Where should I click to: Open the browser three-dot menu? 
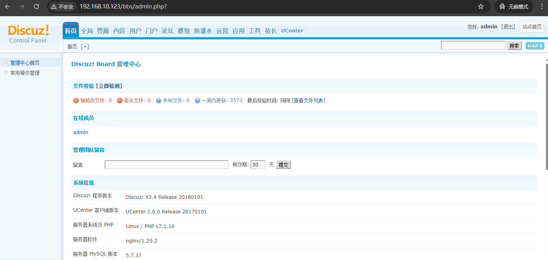[542, 6]
